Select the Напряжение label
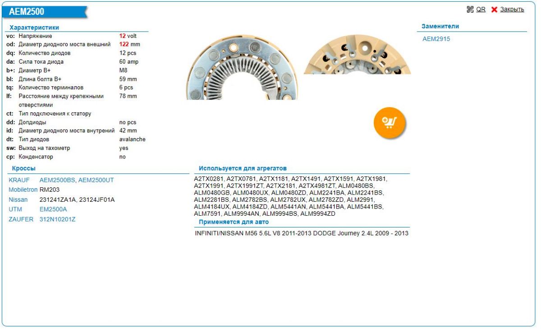Screen dimensions: 541x329 (35, 36)
